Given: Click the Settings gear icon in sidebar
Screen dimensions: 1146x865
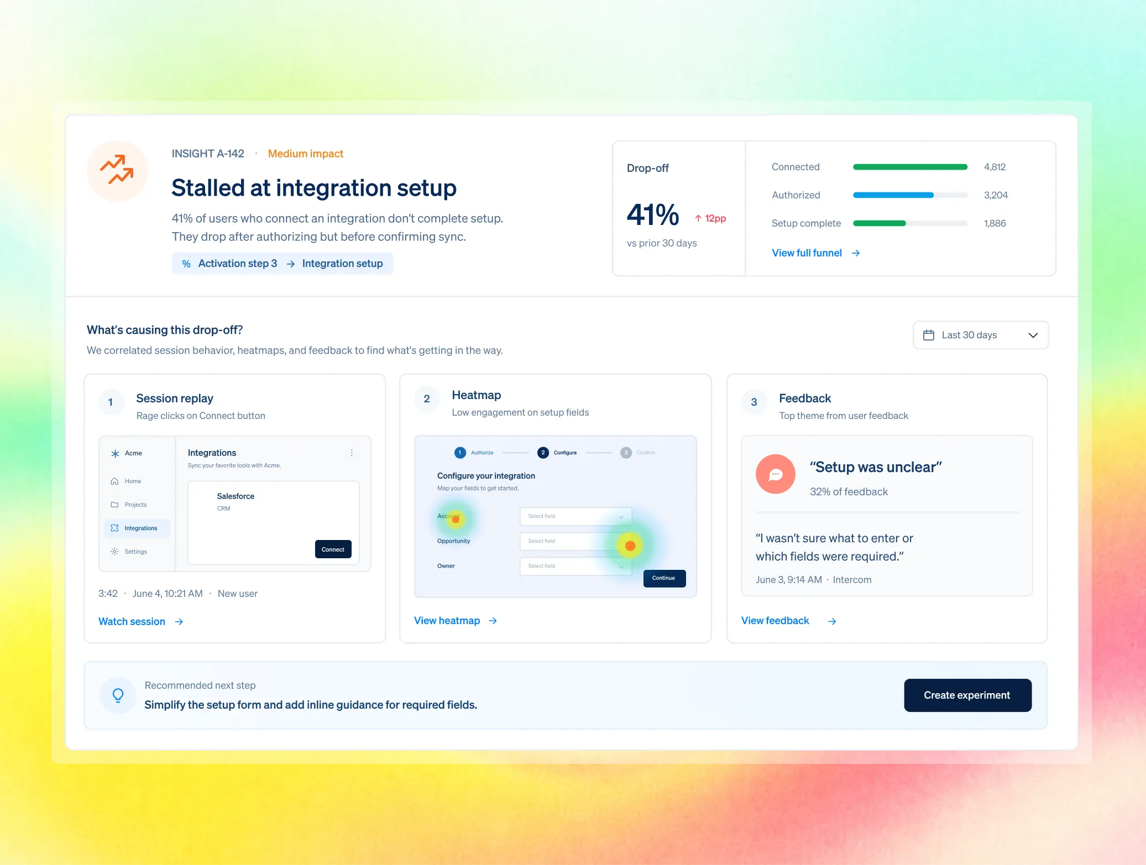Looking at the screenshot, I should (114, 552).
